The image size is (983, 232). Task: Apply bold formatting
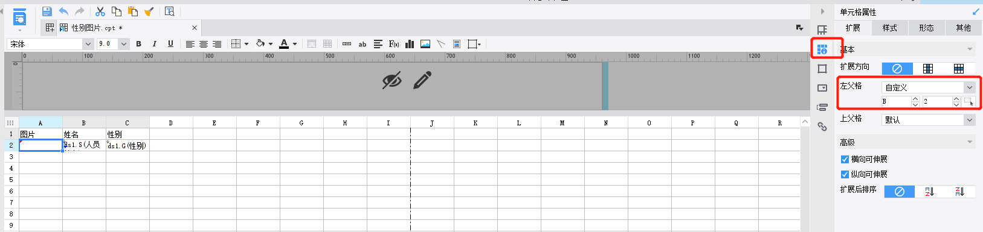(139, 44)
